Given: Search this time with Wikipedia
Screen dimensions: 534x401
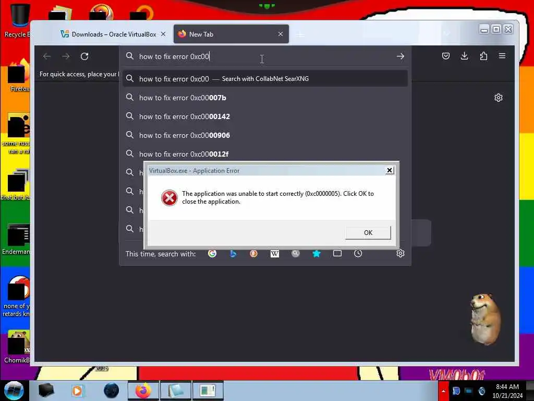Looking at the screenshot, I should point(274,253).
